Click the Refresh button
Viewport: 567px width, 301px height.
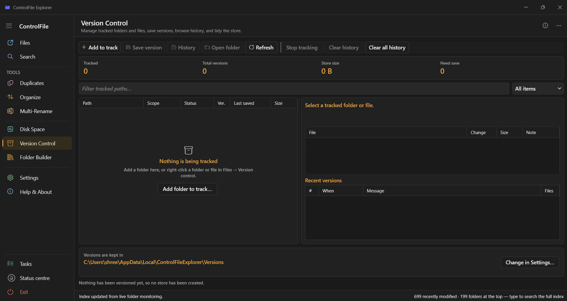click(x=261, y=47)
